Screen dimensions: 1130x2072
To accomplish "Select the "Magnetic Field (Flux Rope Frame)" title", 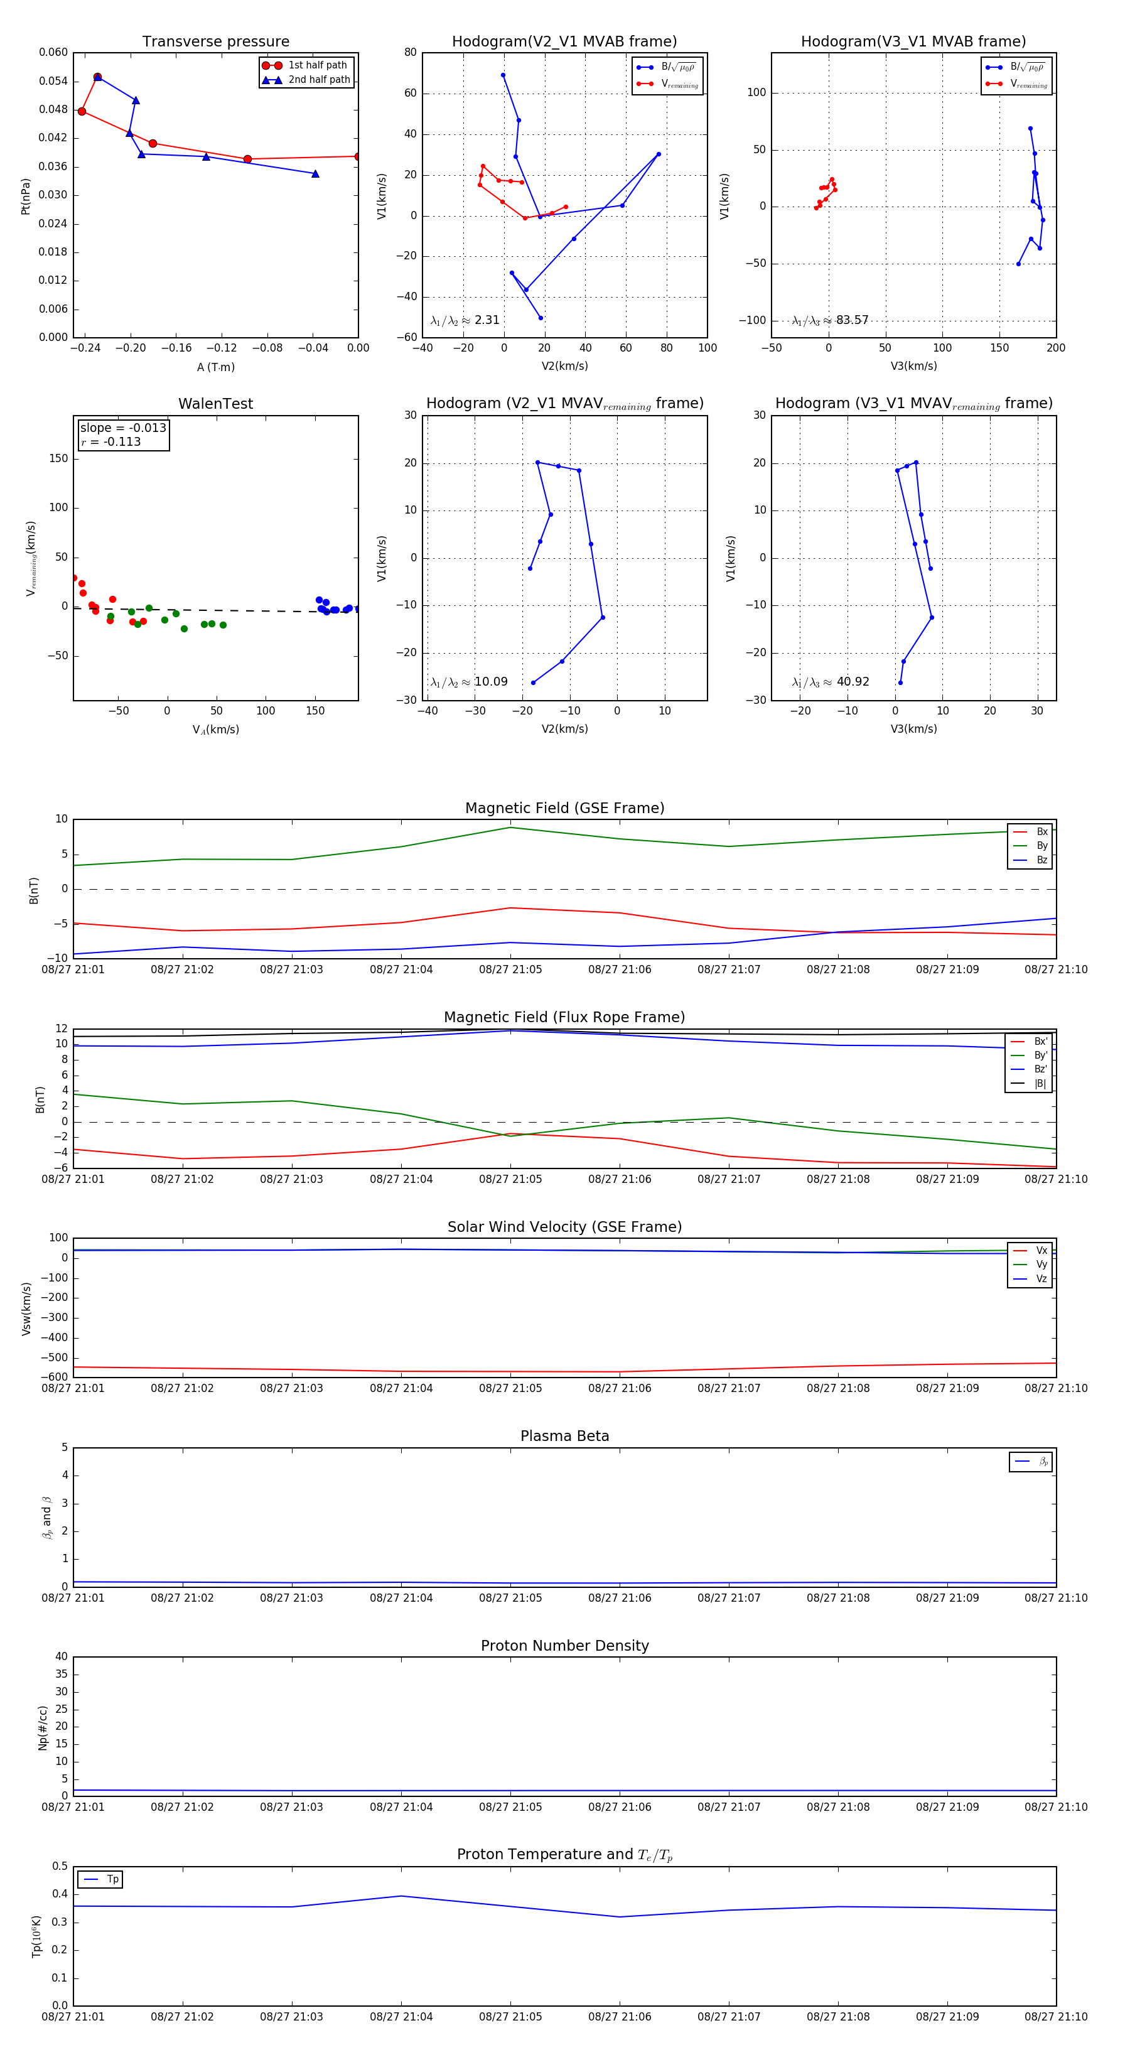I will coord(564,1018).
